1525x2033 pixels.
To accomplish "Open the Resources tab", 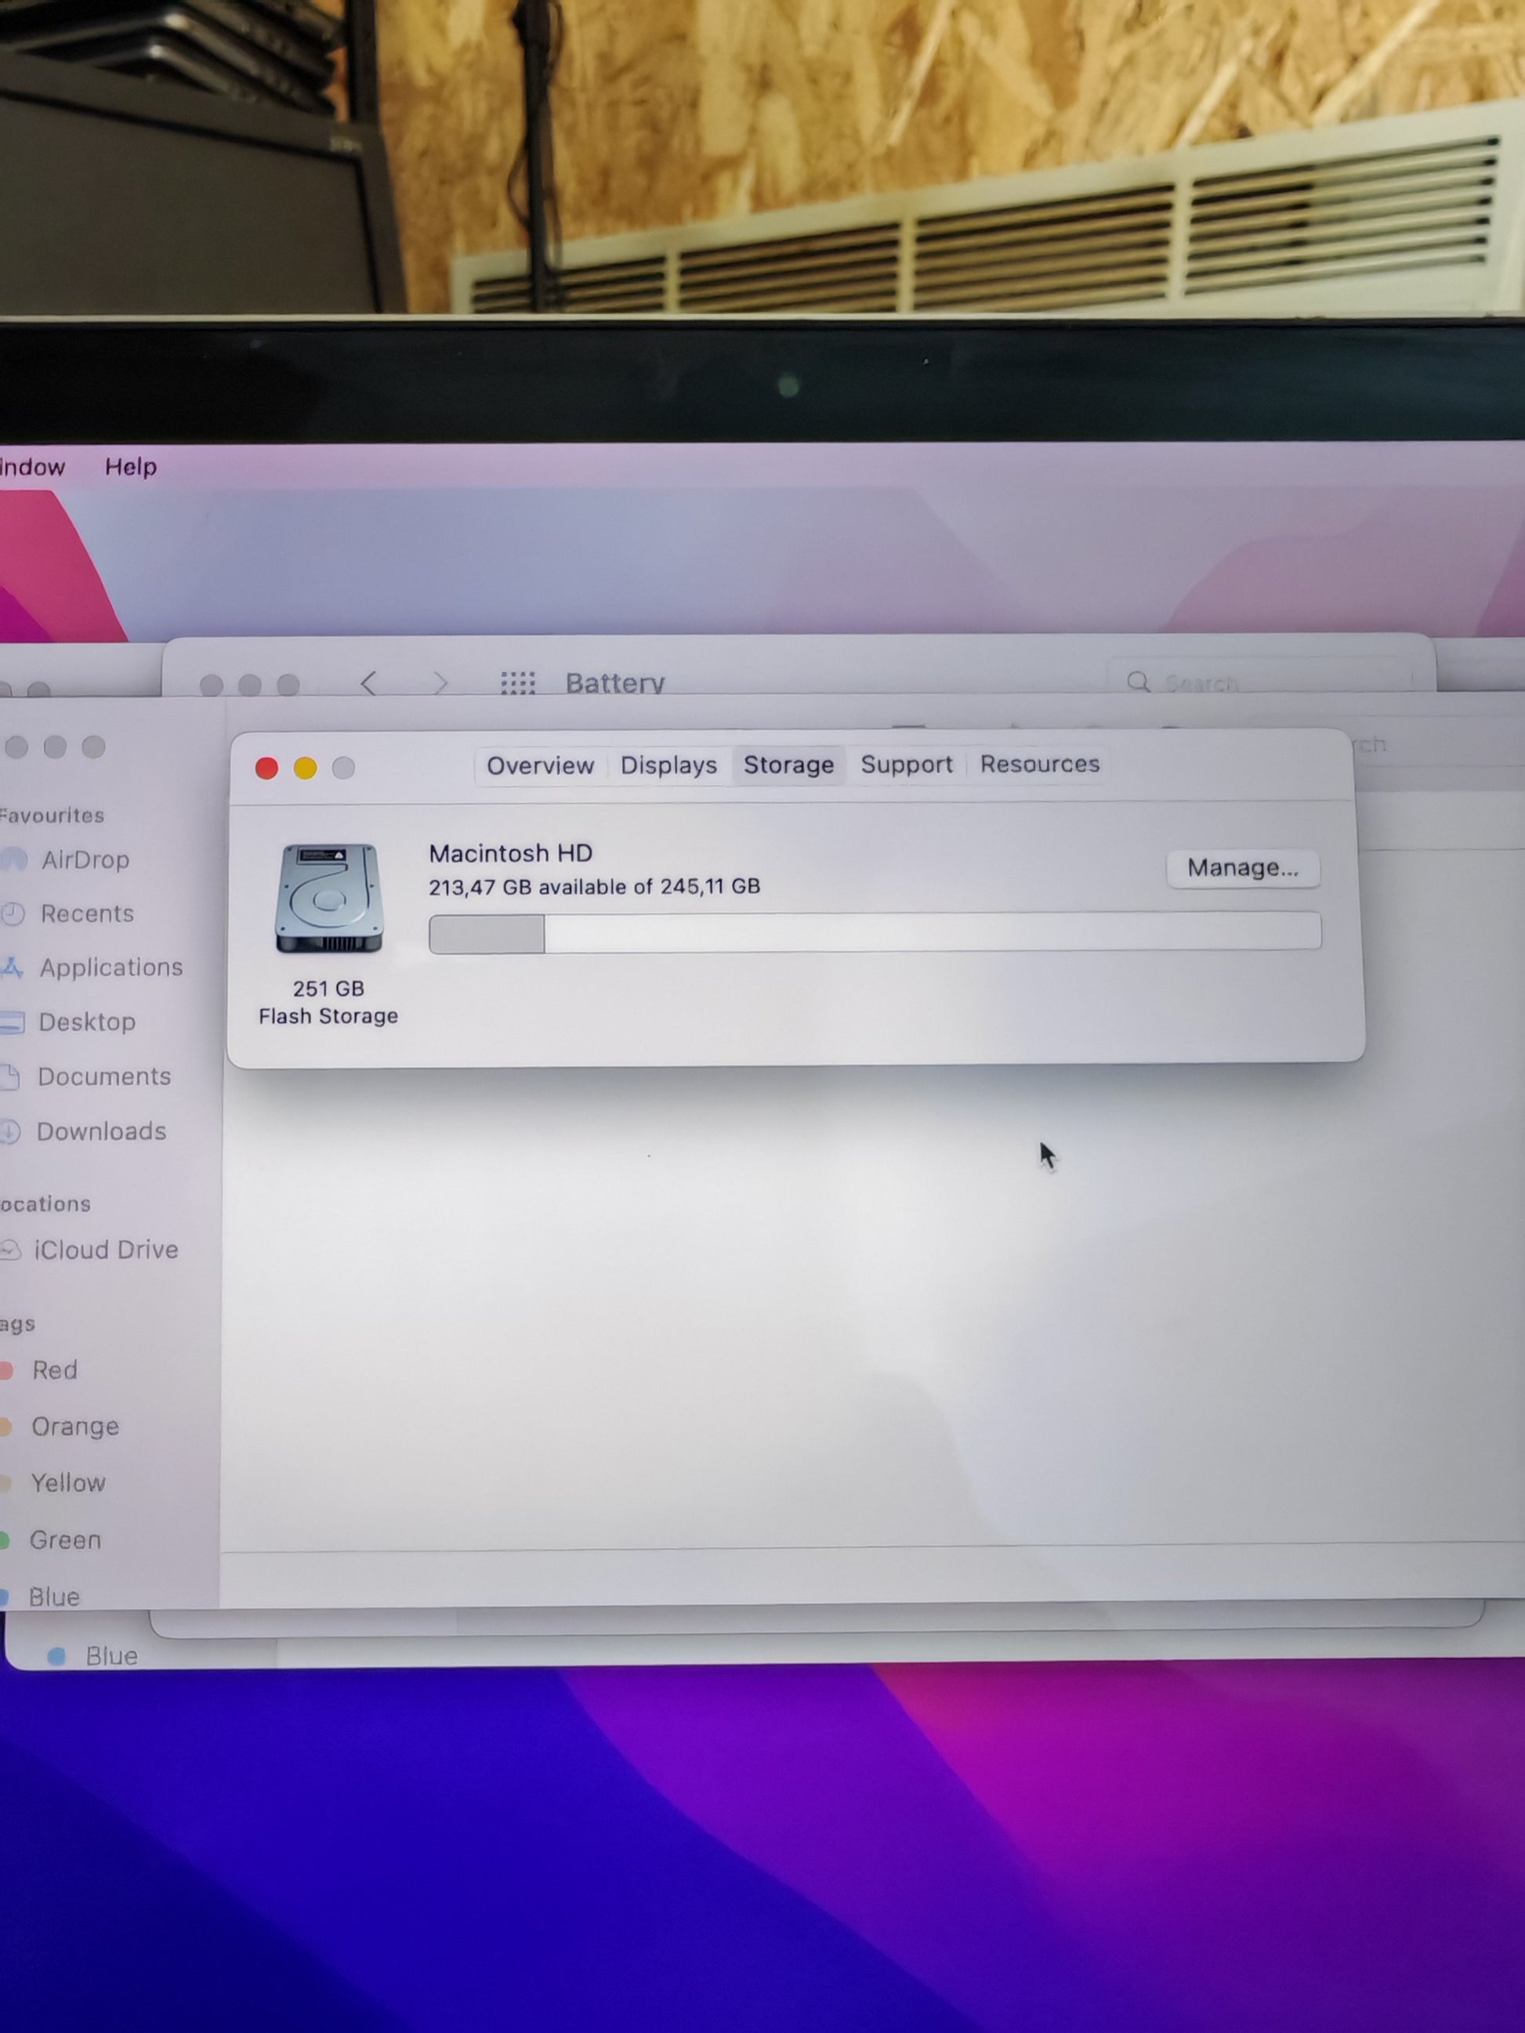I will pyautogui.click(x=1040, y=764).
